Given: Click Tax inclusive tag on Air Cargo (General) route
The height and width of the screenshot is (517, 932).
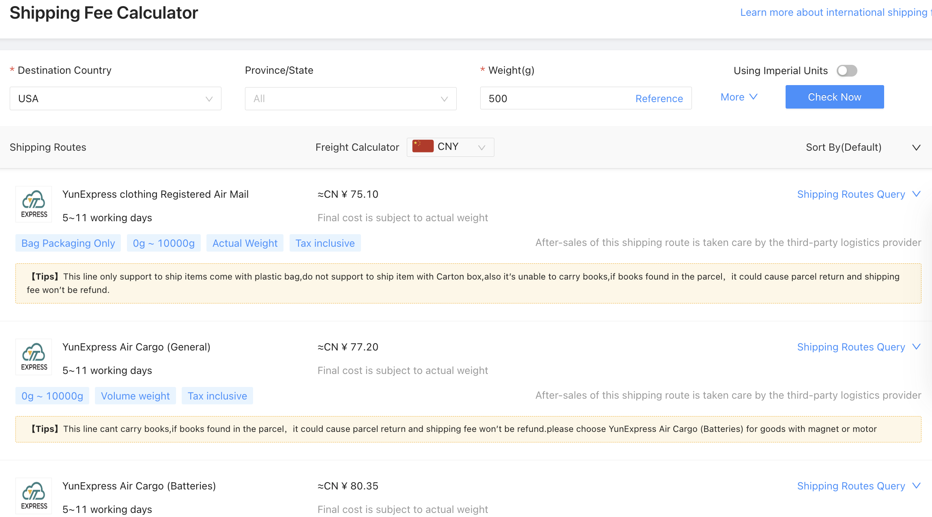Looking at the screenshot, I should pyautogui.click(x=217, y=396).
